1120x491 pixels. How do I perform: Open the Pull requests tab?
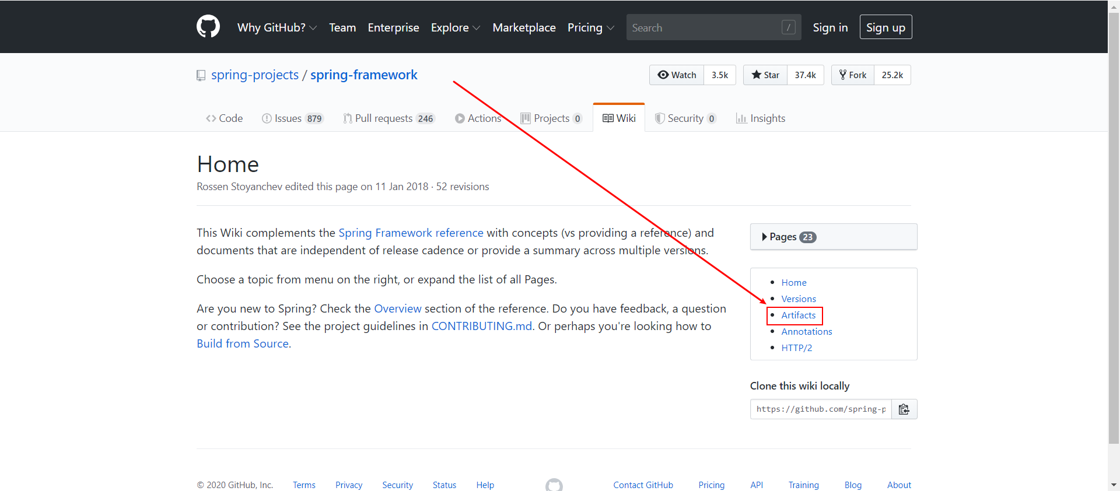pos(389,118)
